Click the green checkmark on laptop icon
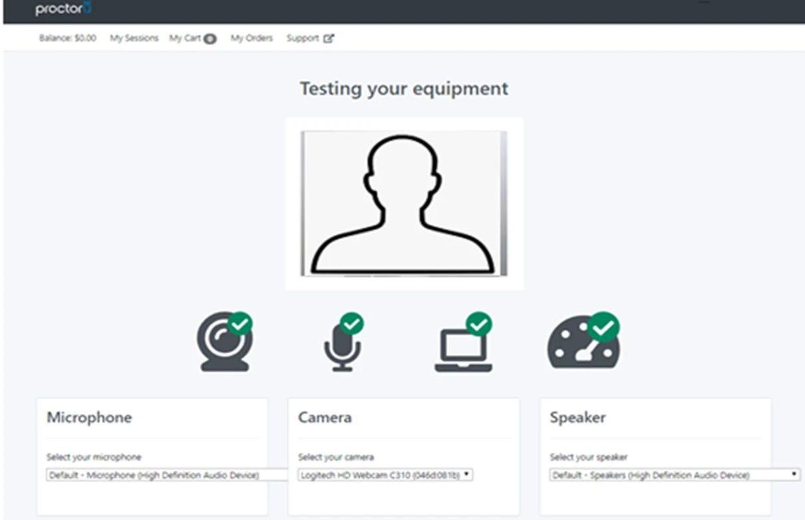Screen dimensions: 805x520 479,324
